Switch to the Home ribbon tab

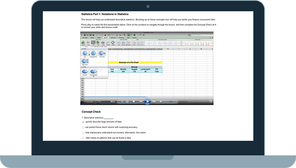[x=85, y=38]
